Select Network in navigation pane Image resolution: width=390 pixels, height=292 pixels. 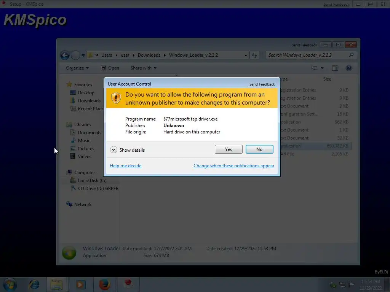tap(83, 205)
